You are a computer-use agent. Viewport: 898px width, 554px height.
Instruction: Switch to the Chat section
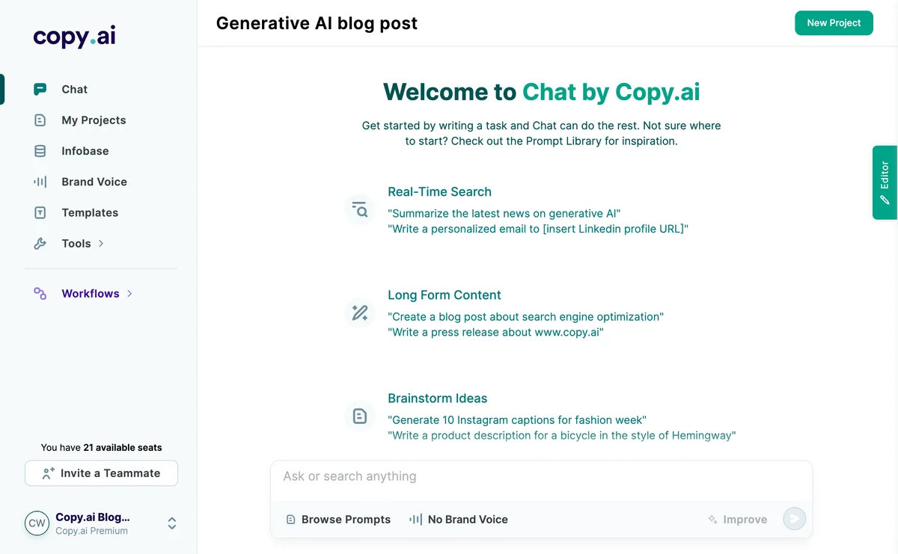73,89
